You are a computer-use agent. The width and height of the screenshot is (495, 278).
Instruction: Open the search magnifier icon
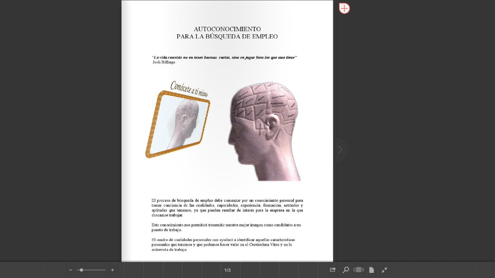point(346,270)
